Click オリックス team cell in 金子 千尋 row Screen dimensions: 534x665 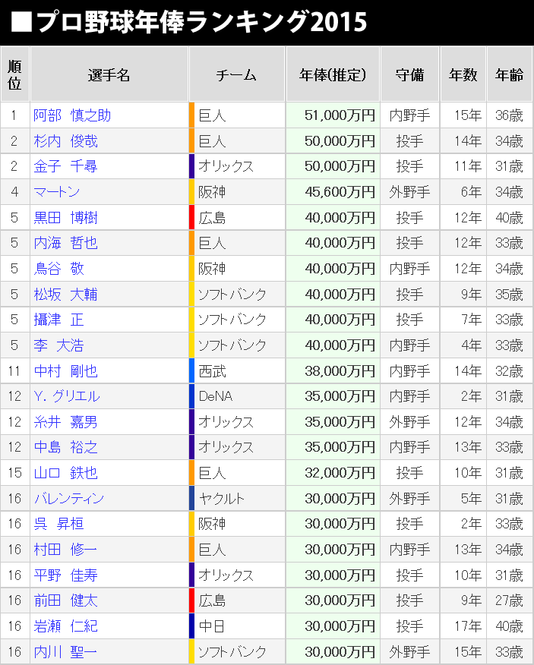[x=237, y=166]
